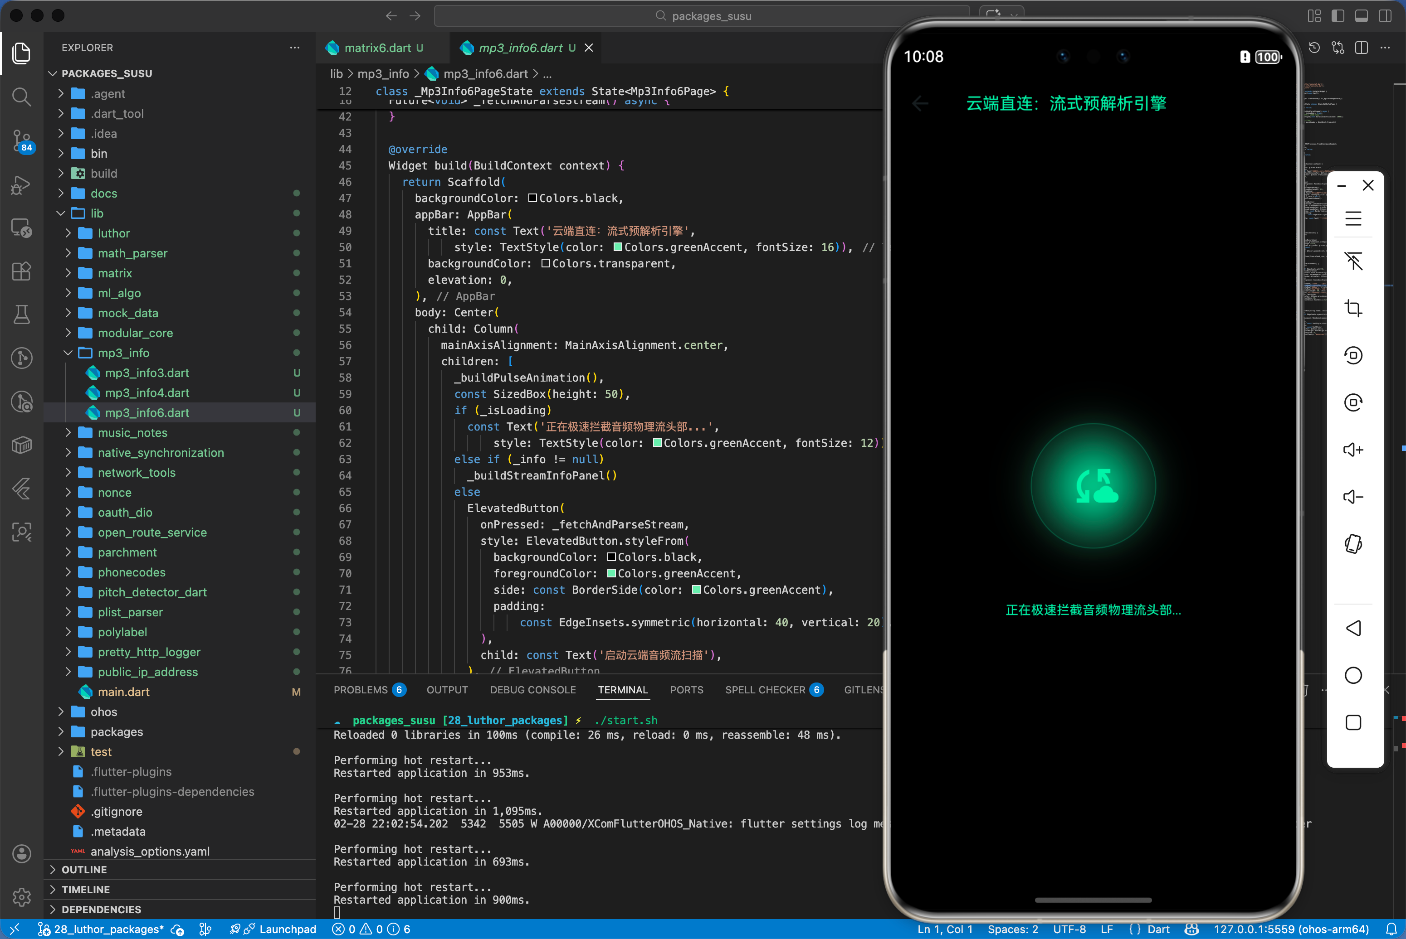Click the 28_luthor_packages branch in status bar
Viewport: 1406px width, 939px height.
click(x=108, y=929)
